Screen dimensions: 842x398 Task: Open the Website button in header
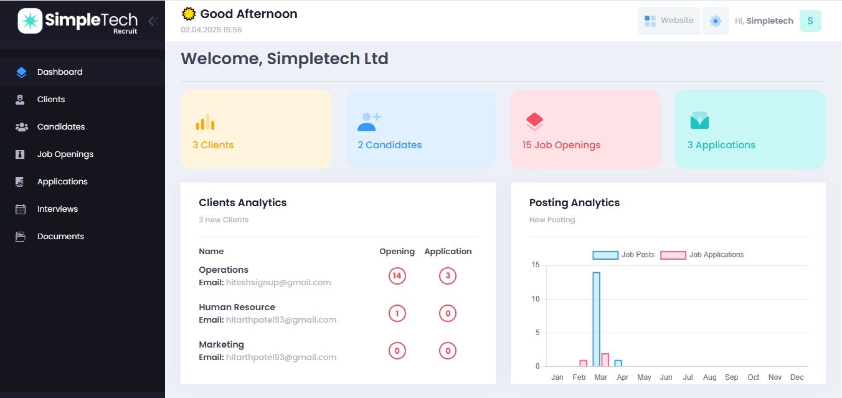coord(669,21)
